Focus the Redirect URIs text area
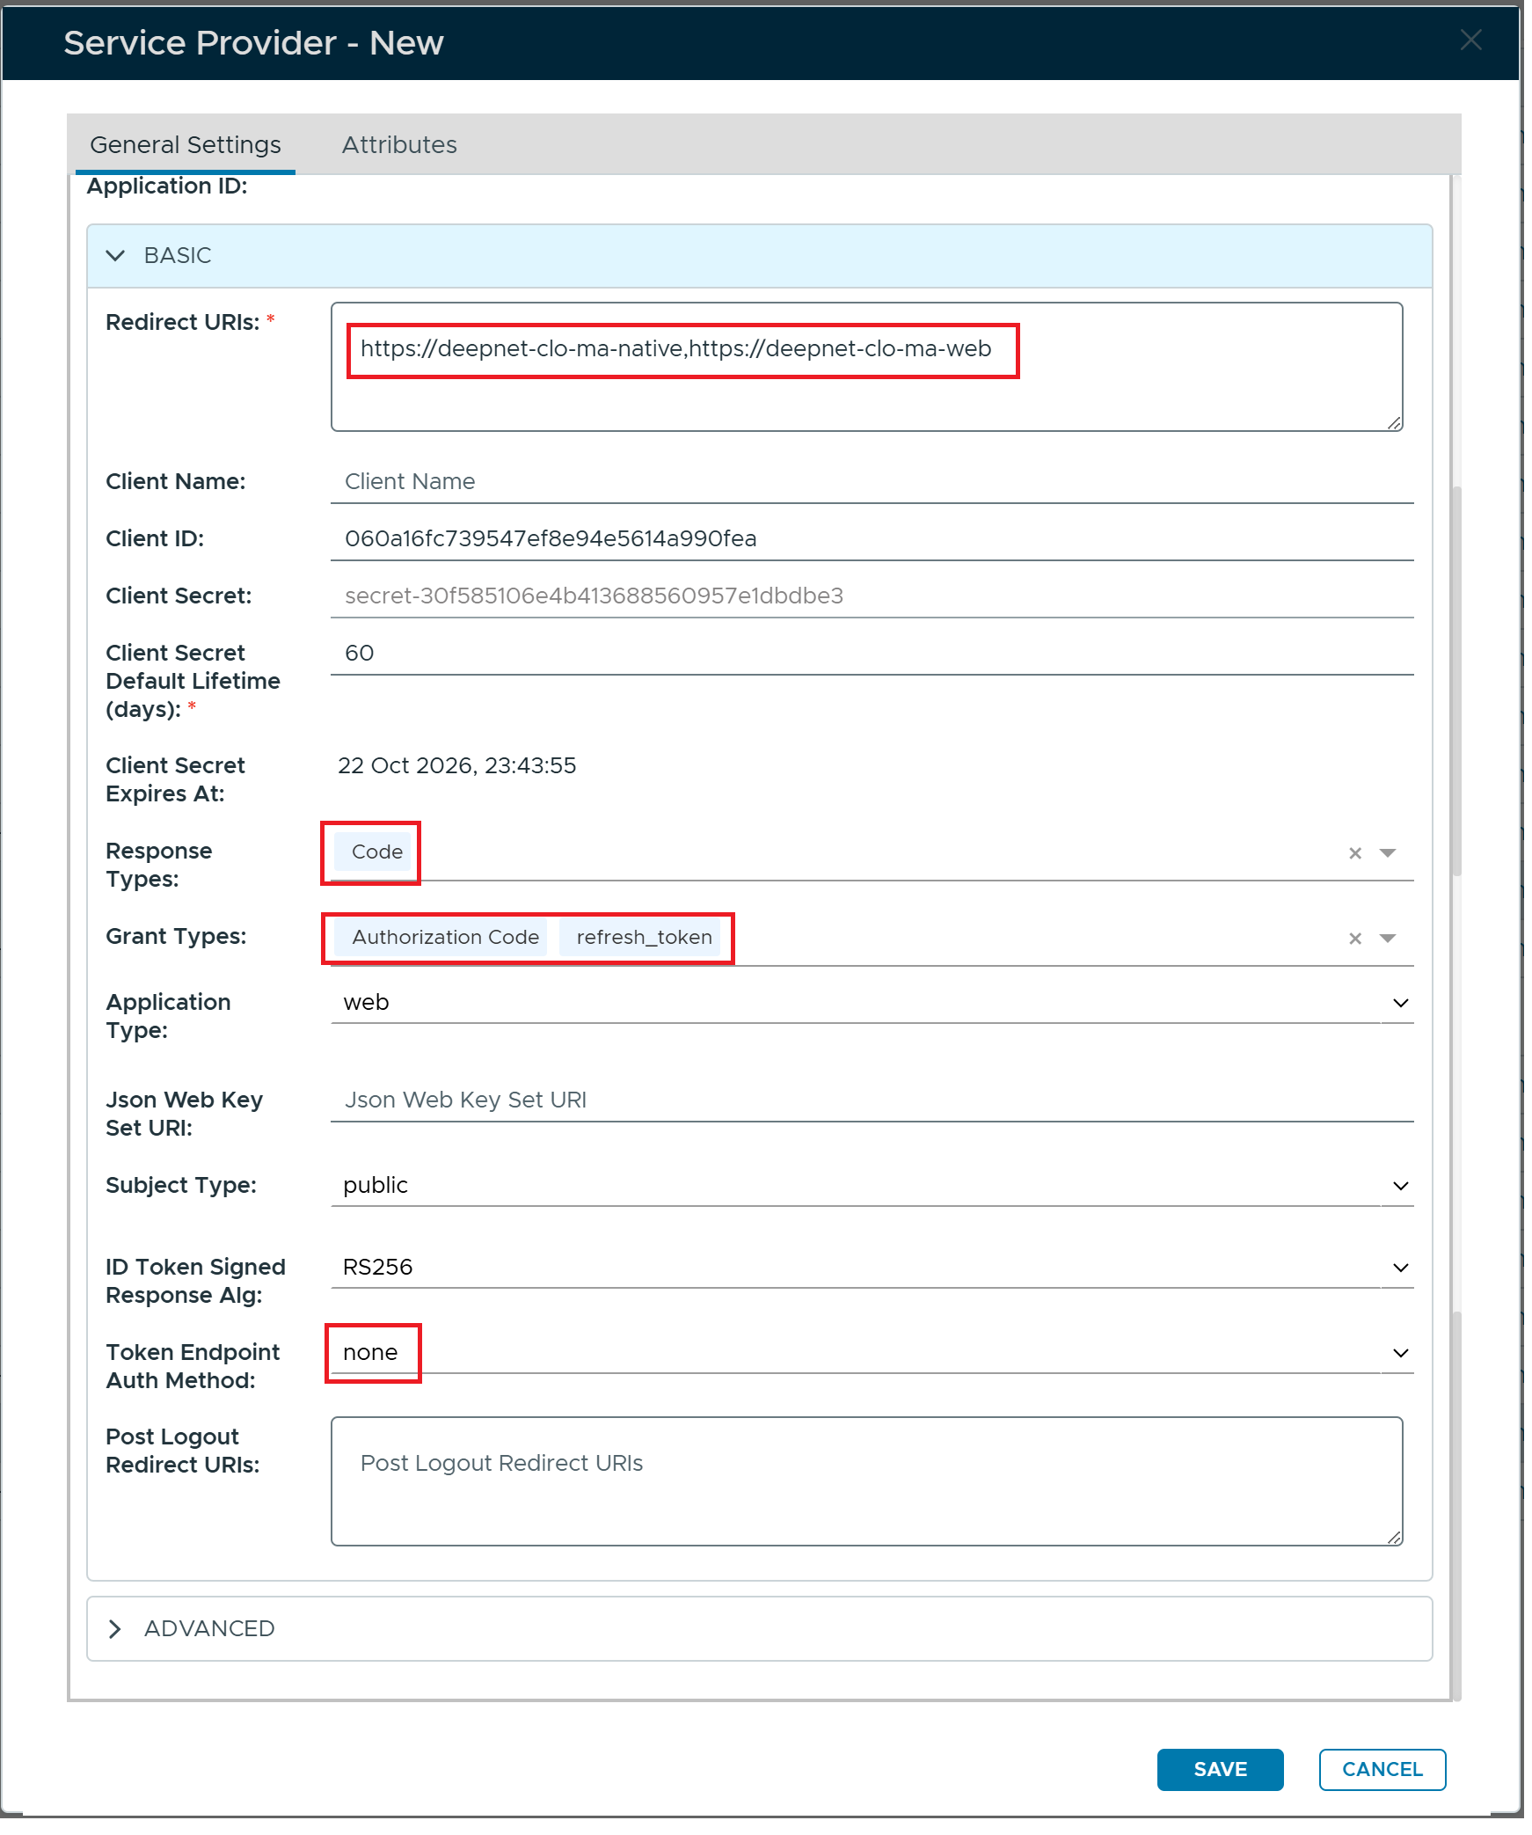The width and height of the screenshot is (1532, 1835). [867, 367]
